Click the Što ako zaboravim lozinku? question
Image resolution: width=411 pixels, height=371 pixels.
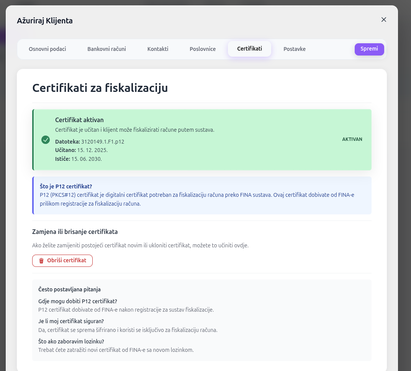[71, 341]
